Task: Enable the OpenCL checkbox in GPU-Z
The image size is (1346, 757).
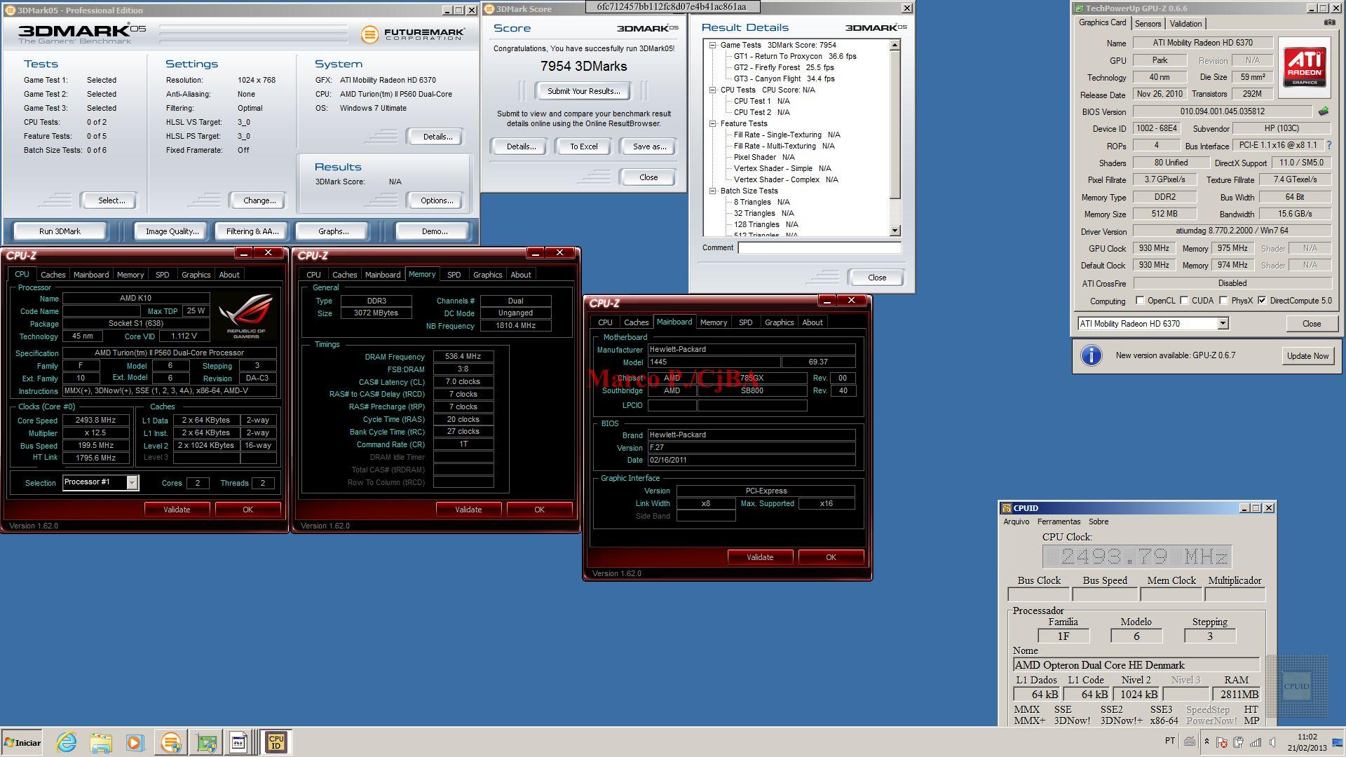Action: click(x=1140, y=301)
